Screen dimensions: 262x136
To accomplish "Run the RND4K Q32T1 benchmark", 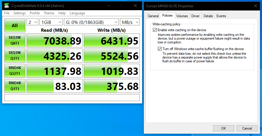I will (15, 70).
